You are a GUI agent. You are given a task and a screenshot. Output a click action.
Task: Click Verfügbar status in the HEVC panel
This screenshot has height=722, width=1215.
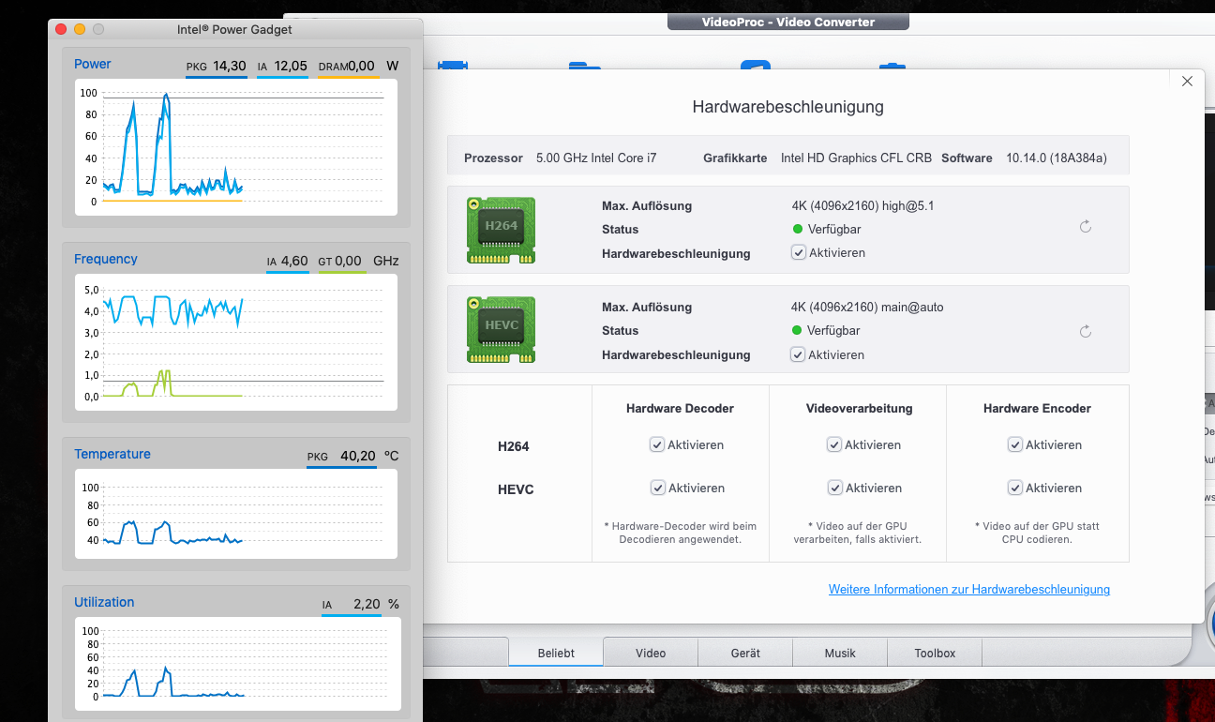tap(834, 330)
